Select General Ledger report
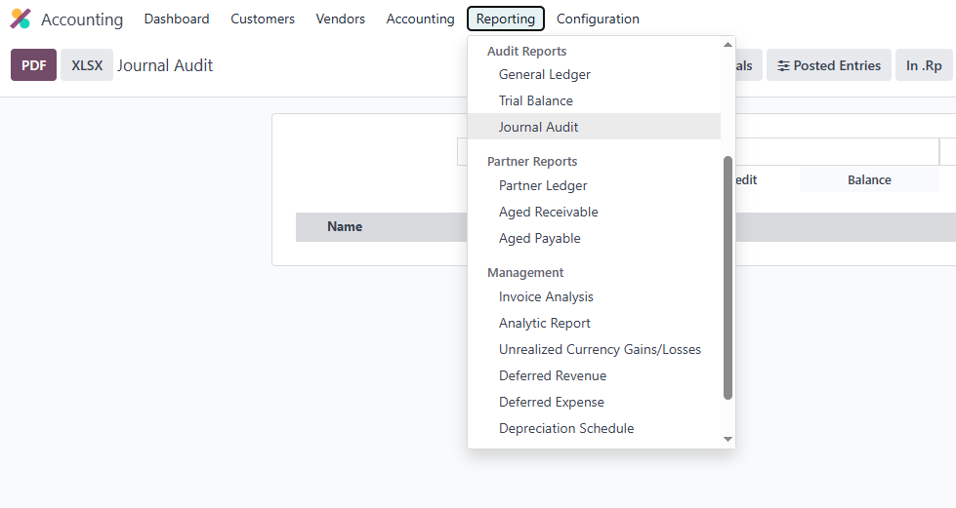Viewport: 956px width, 508px height. (544, 74)
